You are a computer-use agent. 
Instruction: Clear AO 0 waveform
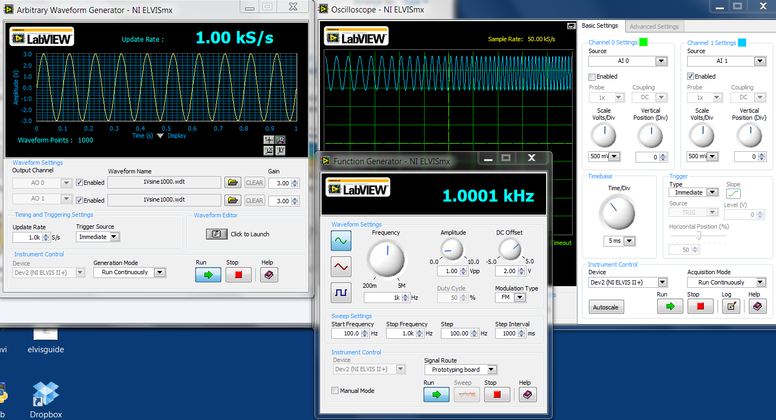point(254,183)
